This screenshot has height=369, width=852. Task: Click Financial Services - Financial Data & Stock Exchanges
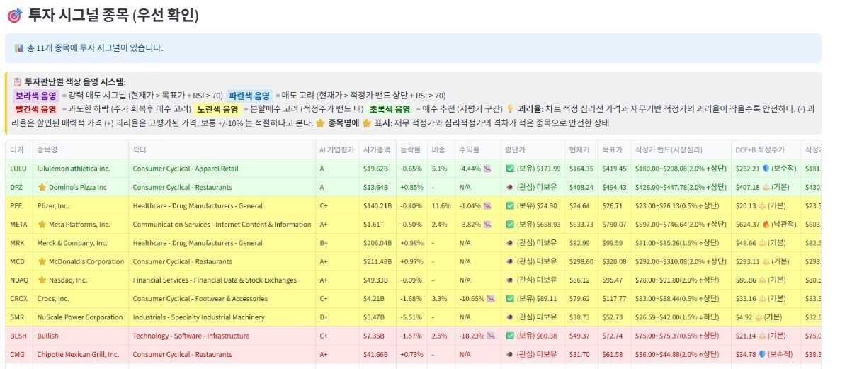[215, 280]
